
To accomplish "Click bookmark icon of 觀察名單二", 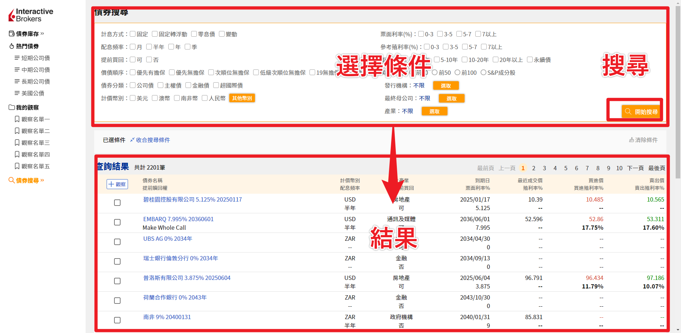I will pos(17,131).
